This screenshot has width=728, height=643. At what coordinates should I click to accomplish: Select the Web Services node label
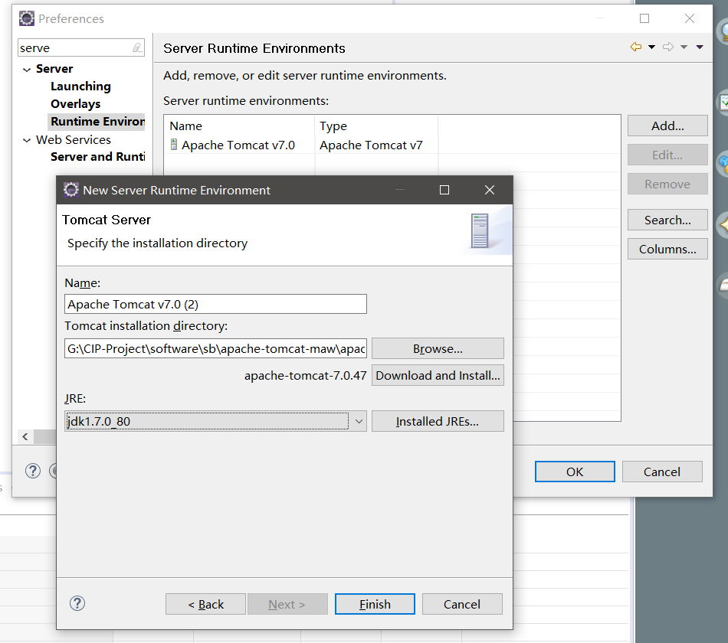[74, 139]
